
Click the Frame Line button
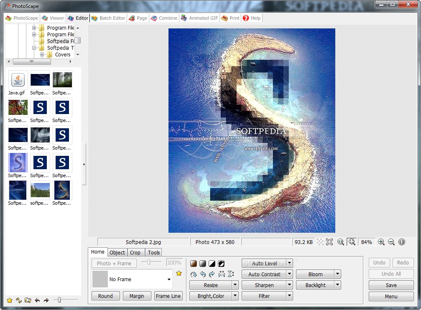(x=168, y=296)
